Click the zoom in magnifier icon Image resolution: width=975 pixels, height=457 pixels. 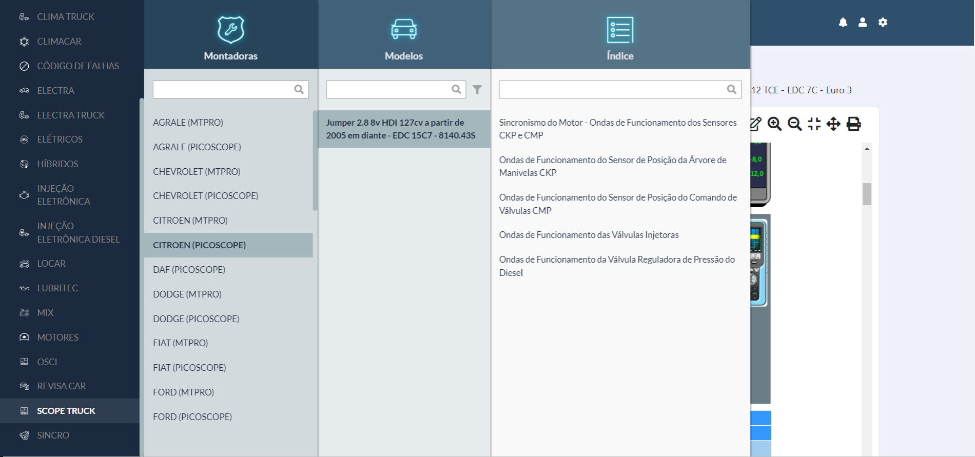[x=774, y=124]
